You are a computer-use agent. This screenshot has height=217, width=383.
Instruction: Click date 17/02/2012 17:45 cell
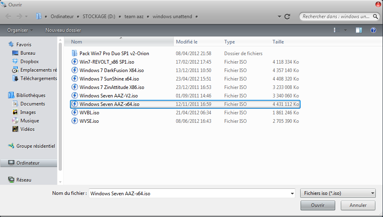pyautogui.click(x=193, y=62)
